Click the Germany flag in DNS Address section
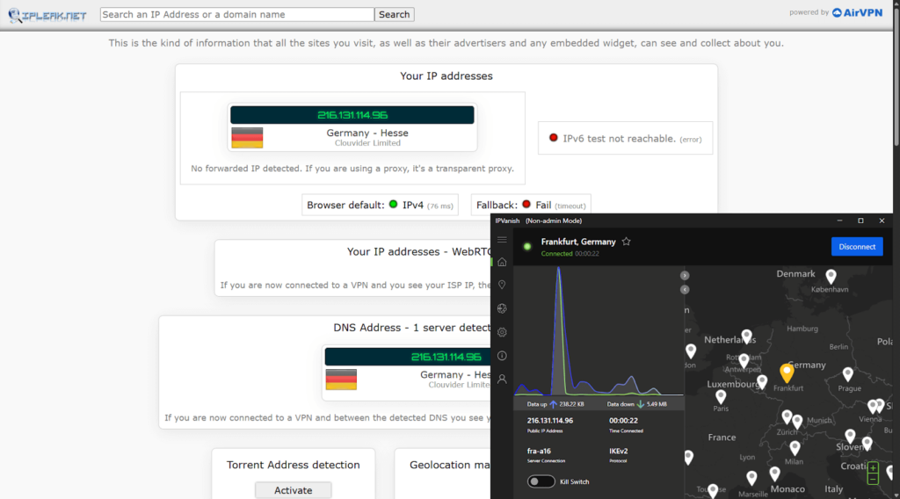The width and height of the screenshot is (900, 499). pos(341,380)
